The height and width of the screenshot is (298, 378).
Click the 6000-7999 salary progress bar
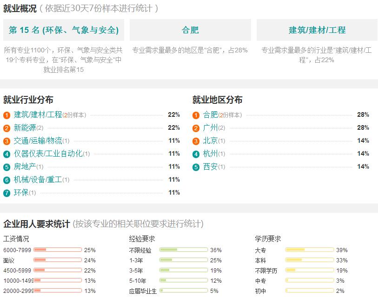pos(58,250)
